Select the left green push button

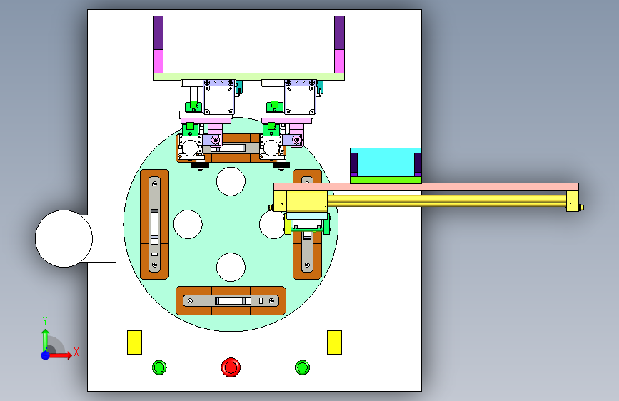coord(159,367)
